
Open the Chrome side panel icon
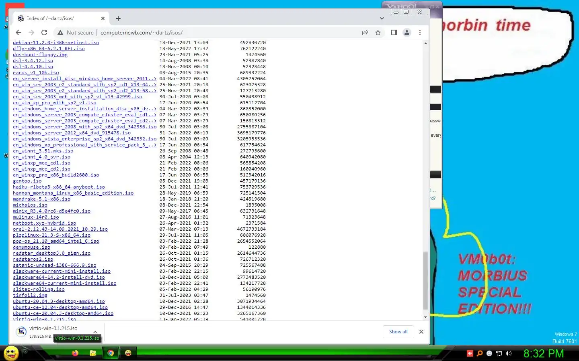[x=394, y=32]
